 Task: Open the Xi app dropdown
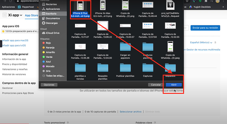[15, 15]
